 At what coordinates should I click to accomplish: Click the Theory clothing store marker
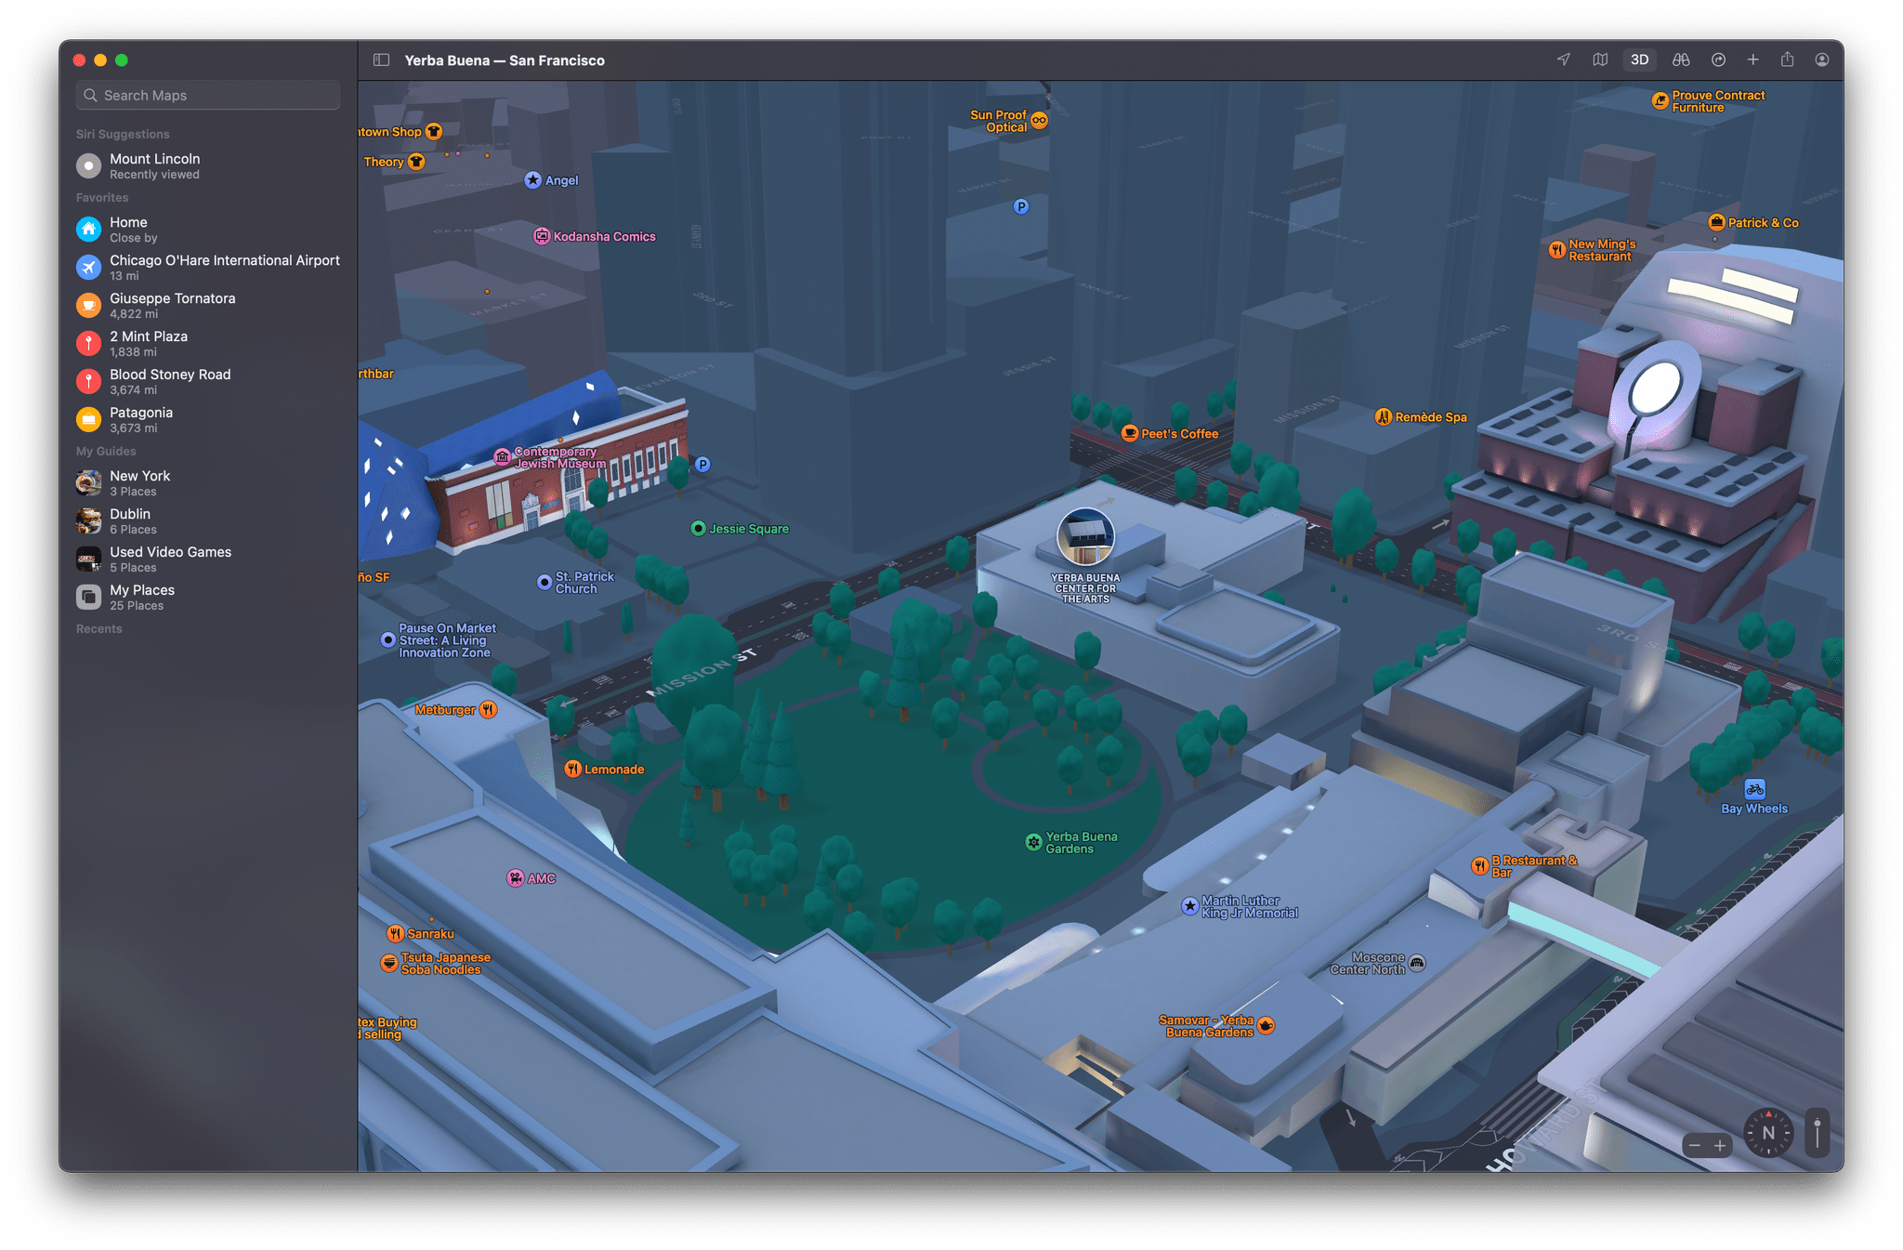(x=417, y=162)
